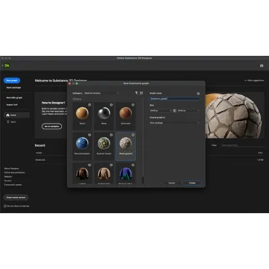Select the Stone ground material sample
Image resolution: width=269 pixels, height=269 pixels.
click(126, 146)
